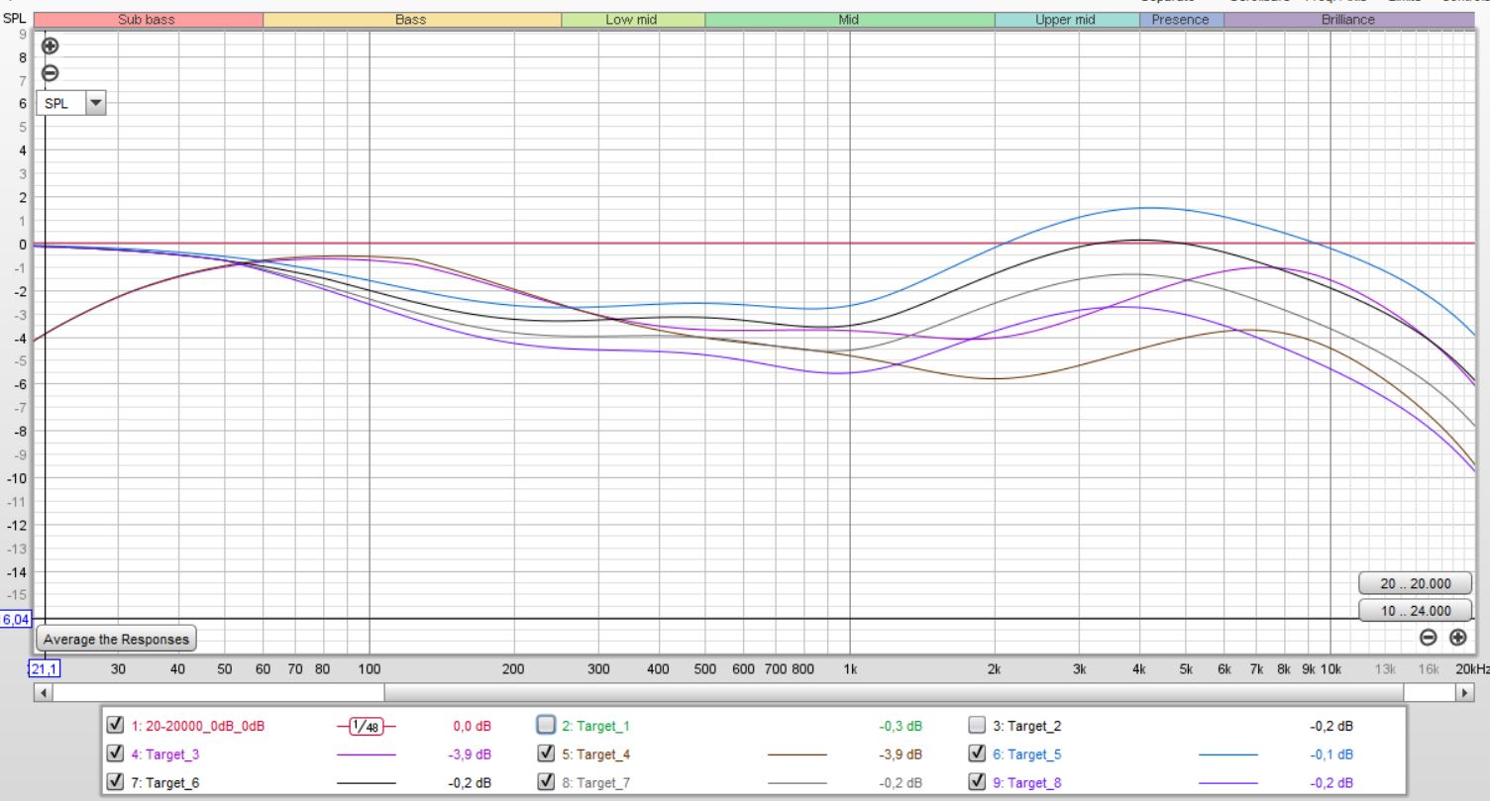The height and width of the screenshot is (801, 1490).
Task: Select the 9: Target_8 legend name
Action: tap(1026, 783)
